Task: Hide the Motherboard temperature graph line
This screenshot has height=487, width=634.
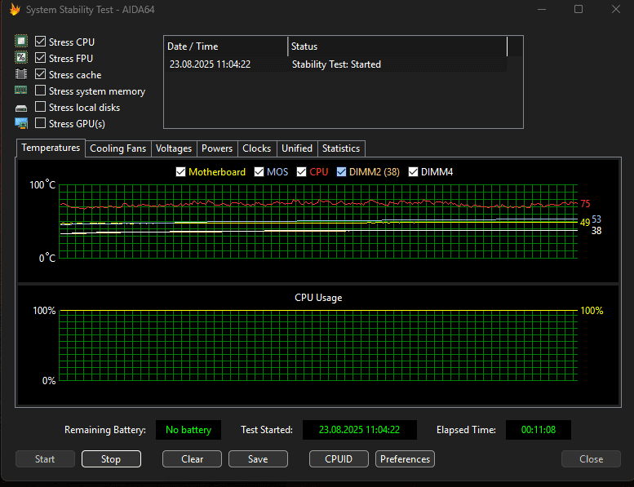Action: pos(181,172)
